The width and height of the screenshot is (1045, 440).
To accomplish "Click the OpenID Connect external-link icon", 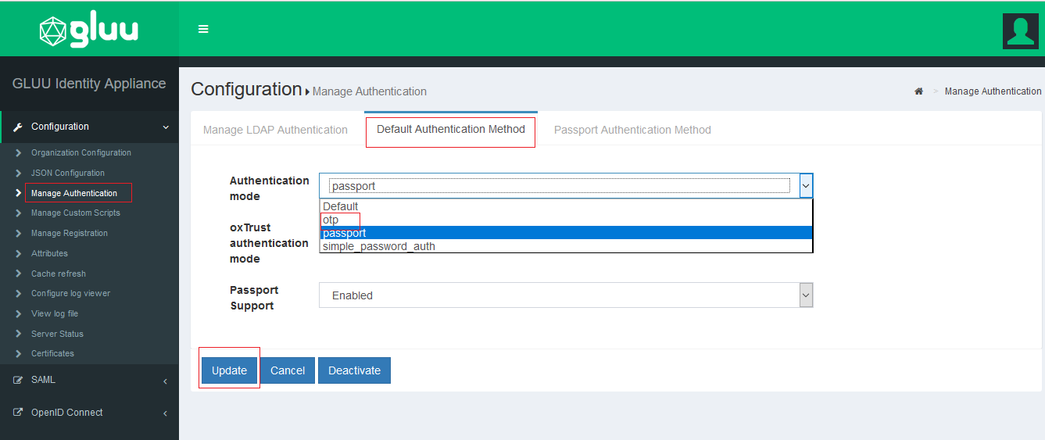I will coord(18,413).
